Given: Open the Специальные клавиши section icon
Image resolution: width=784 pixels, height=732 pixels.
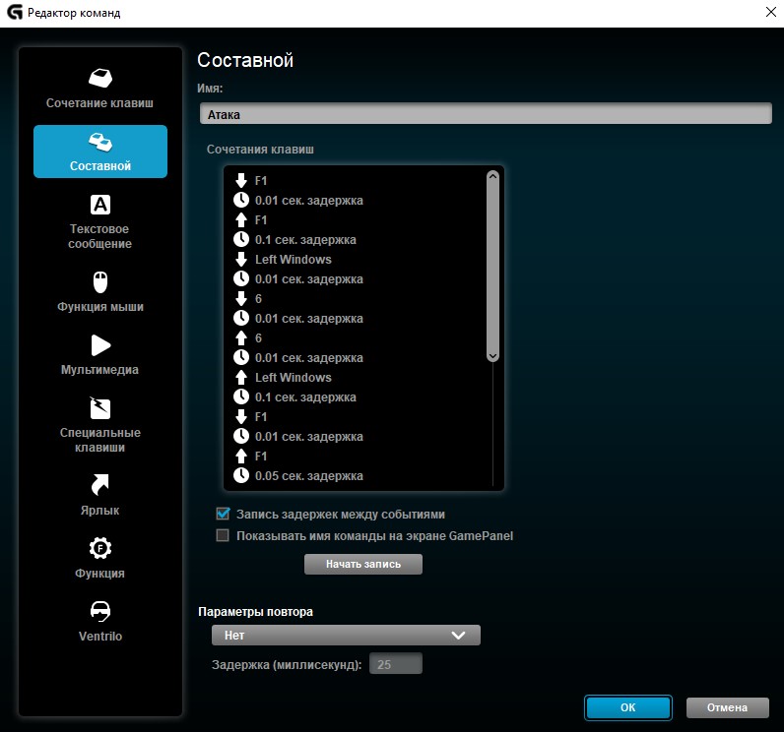Looking at the screenshot, I should click(x=99, y=408).
